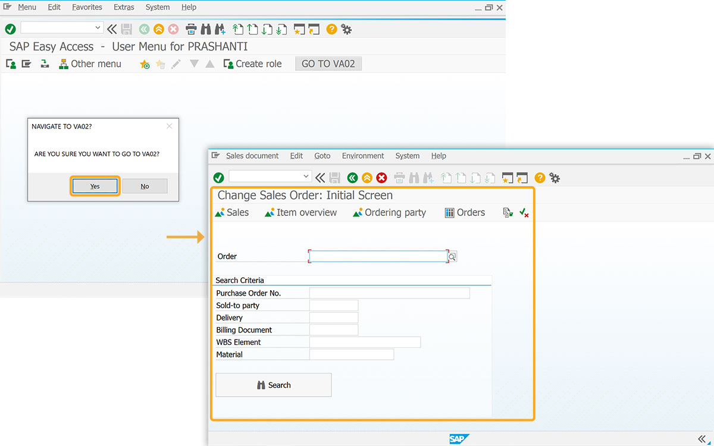Open Extras menu in Easy Access window
The image size is (714, 446).
tap(124, 7)
